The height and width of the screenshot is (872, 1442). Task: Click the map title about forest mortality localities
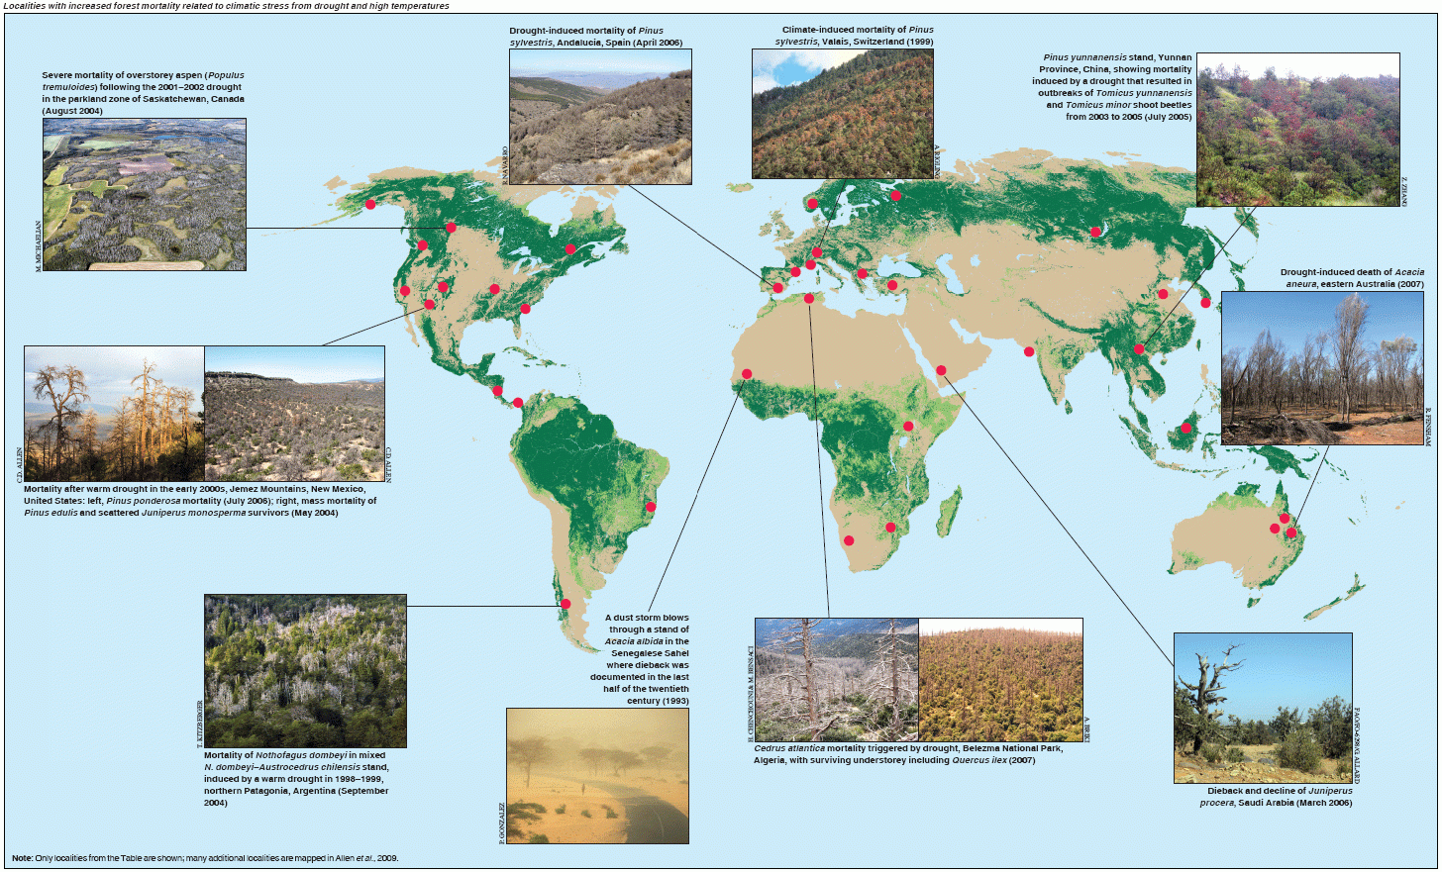(x=227, y=6)
